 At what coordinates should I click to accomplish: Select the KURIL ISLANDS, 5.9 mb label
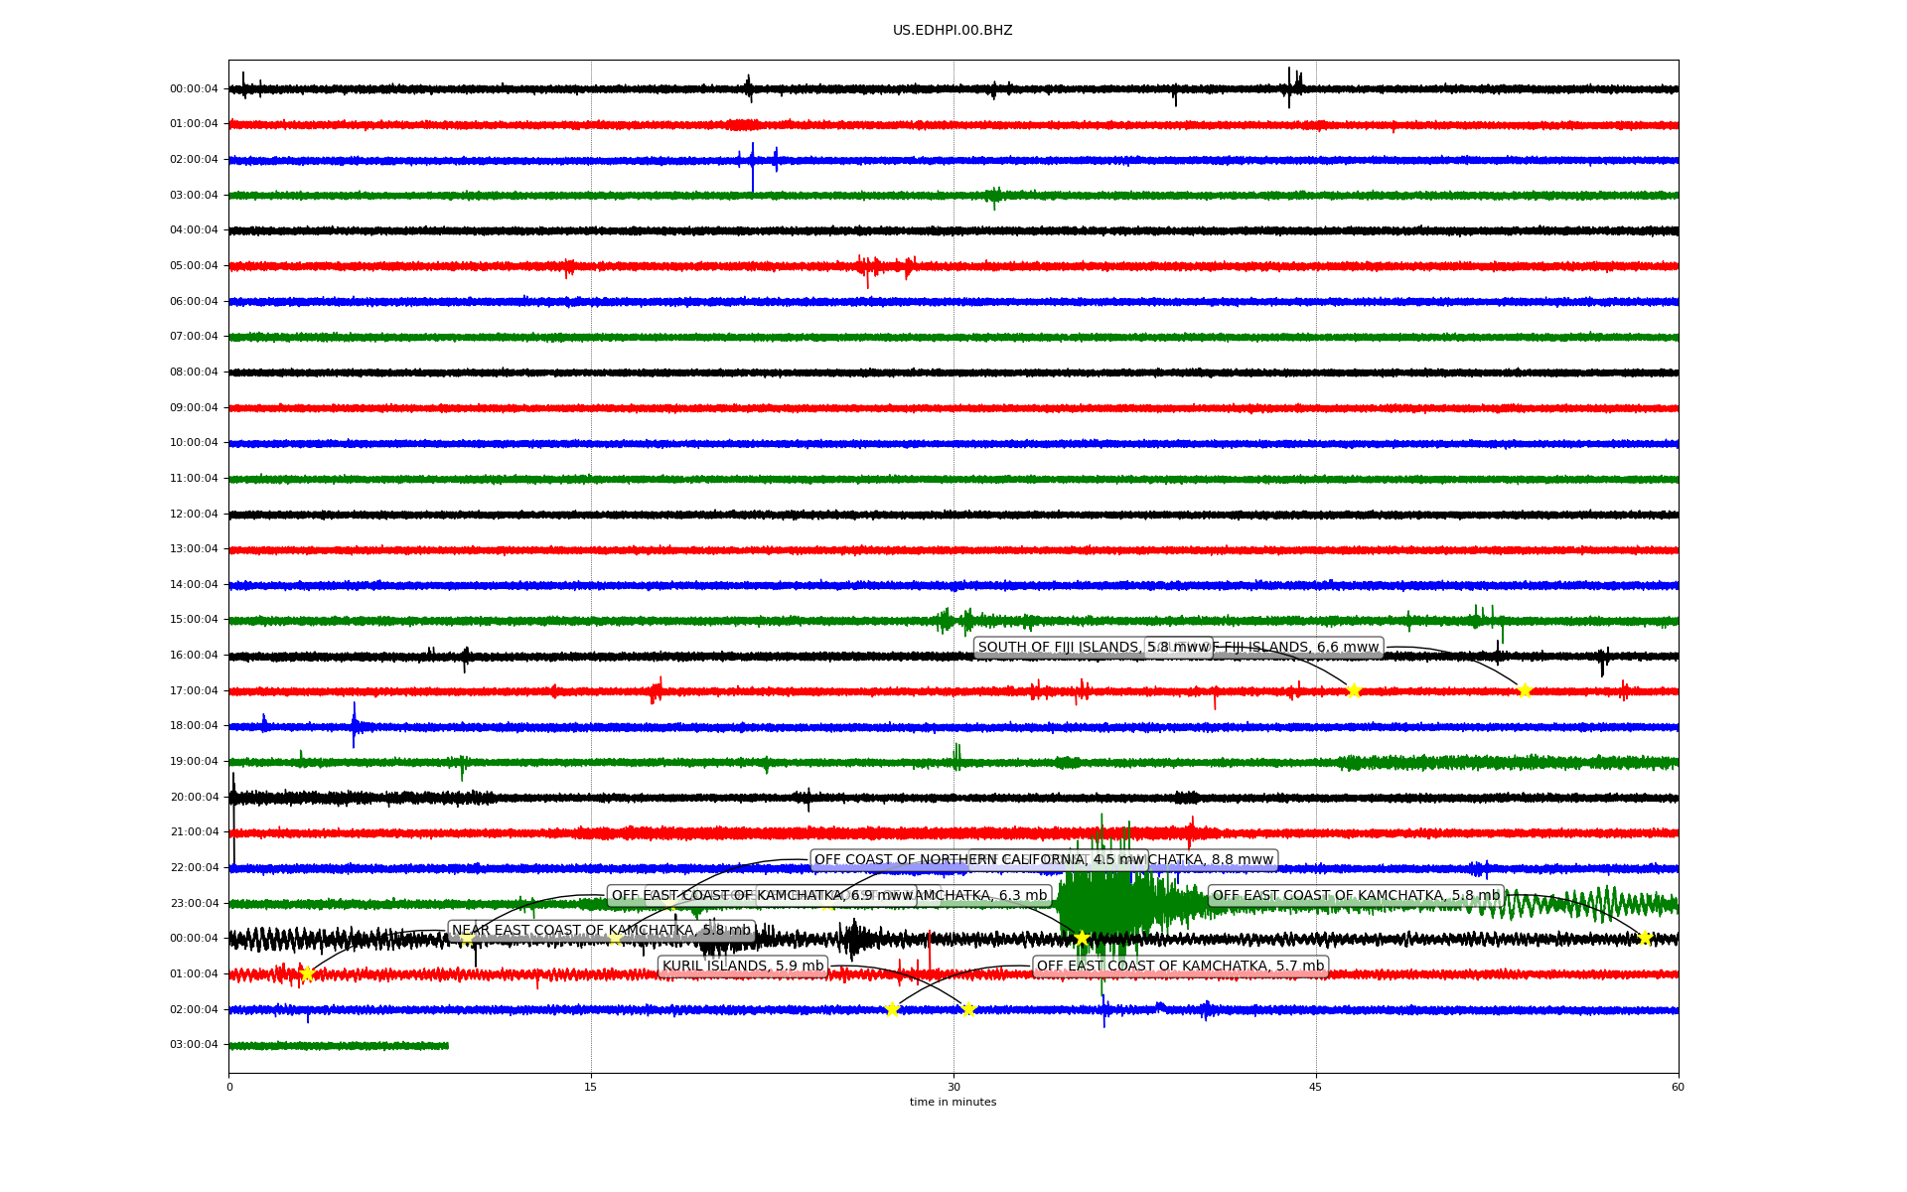pyautogui.click(x=743, y=966)
